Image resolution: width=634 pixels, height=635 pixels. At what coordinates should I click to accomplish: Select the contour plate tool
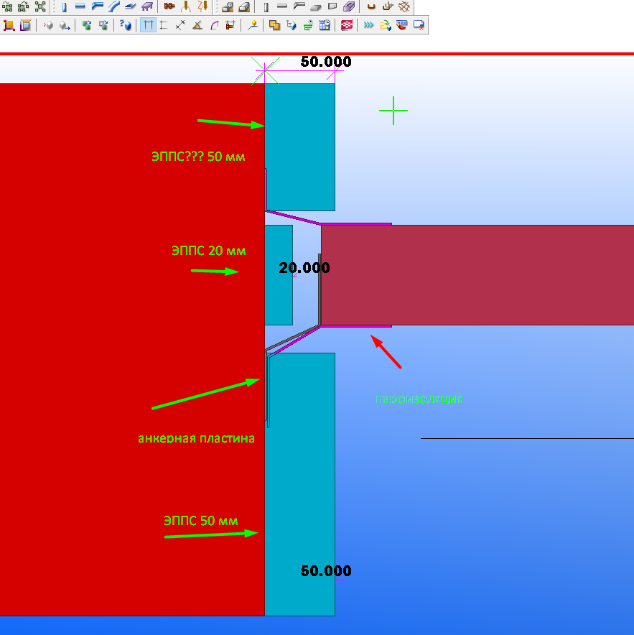point(130,6)
